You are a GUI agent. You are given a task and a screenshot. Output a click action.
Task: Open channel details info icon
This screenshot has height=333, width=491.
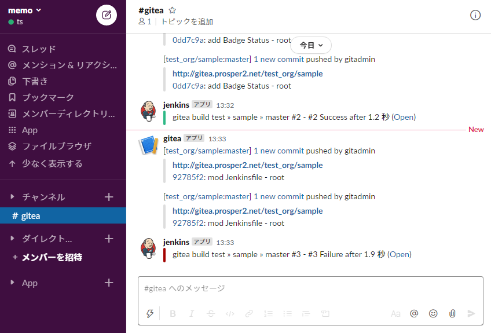coord(475,15)
